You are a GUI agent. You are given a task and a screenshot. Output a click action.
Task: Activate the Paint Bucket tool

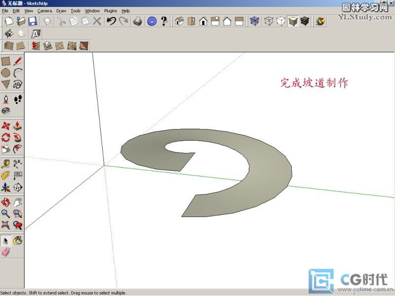point(18,240)
